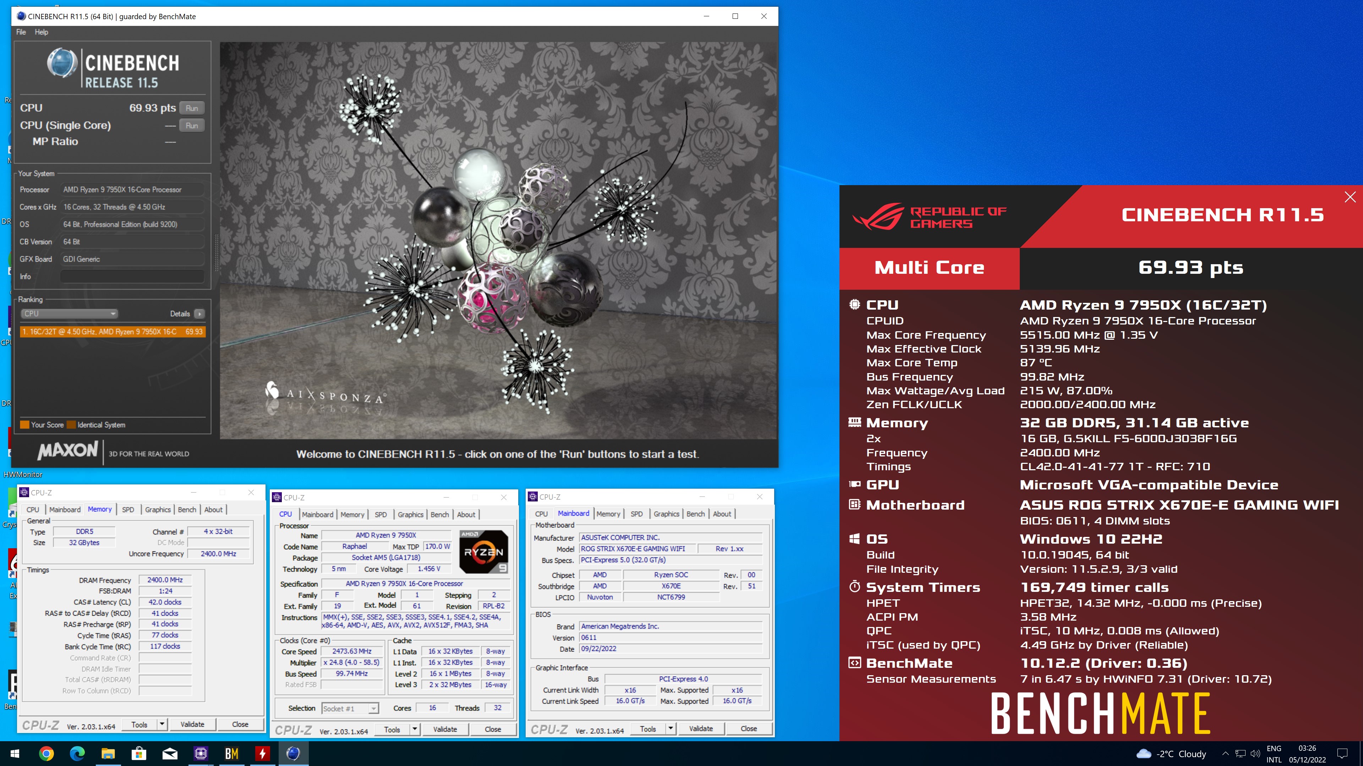This screenshot has width=1363, height=766.
Task: Switch to Mainboard tab in CPU-Z Memory window
Action: (65, 510)
